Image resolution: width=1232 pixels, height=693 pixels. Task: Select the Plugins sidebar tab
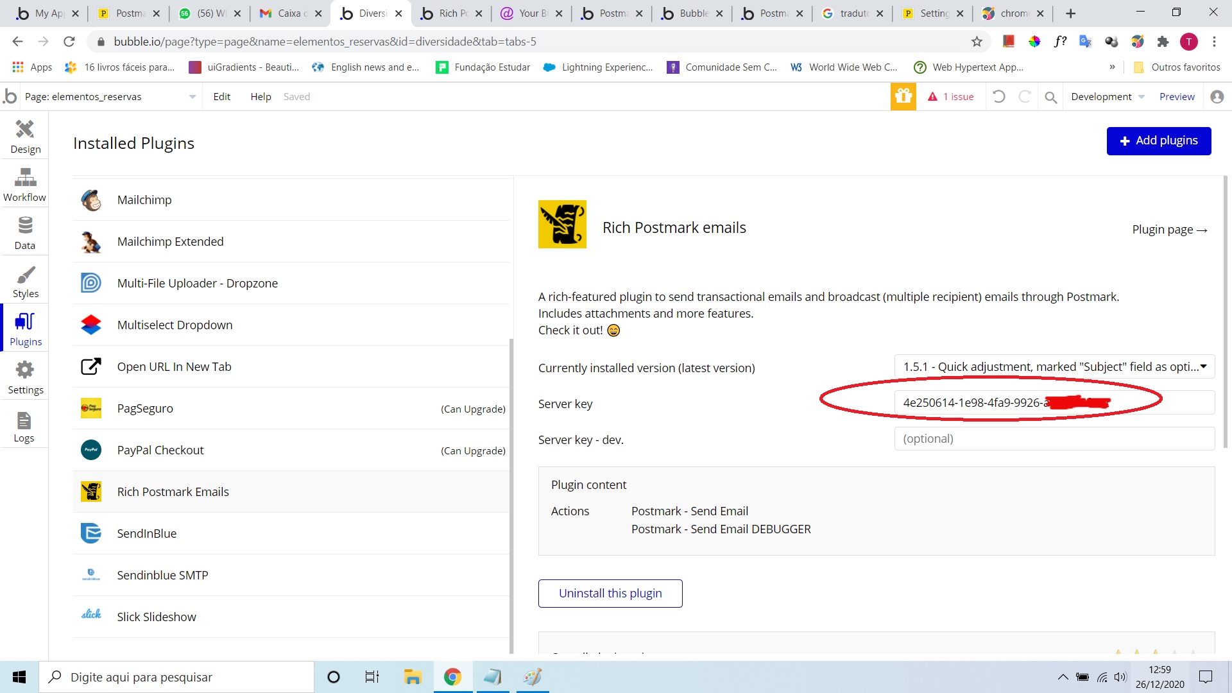coord(24,329)
